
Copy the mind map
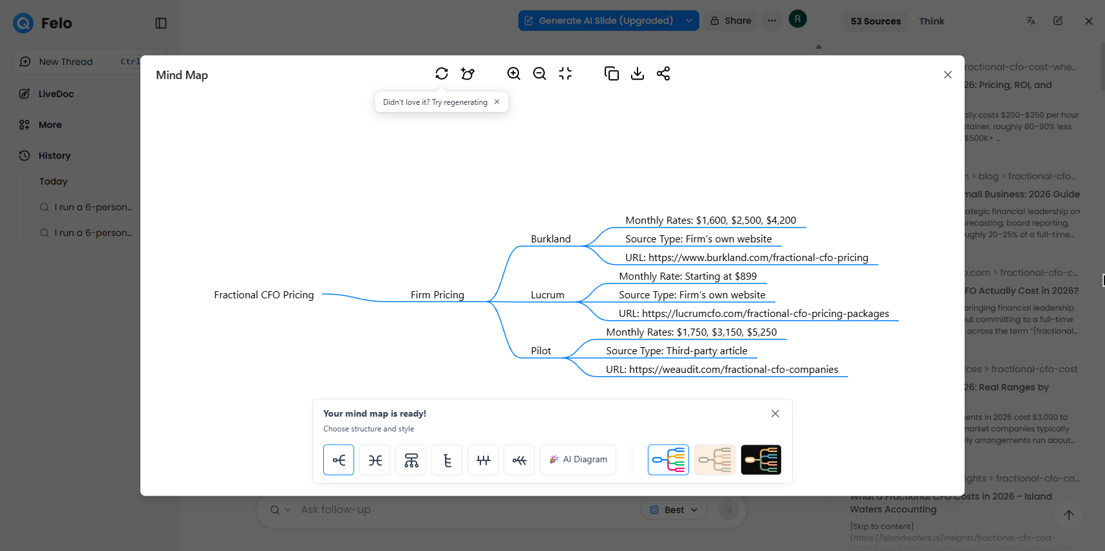[x=612, y=74]
